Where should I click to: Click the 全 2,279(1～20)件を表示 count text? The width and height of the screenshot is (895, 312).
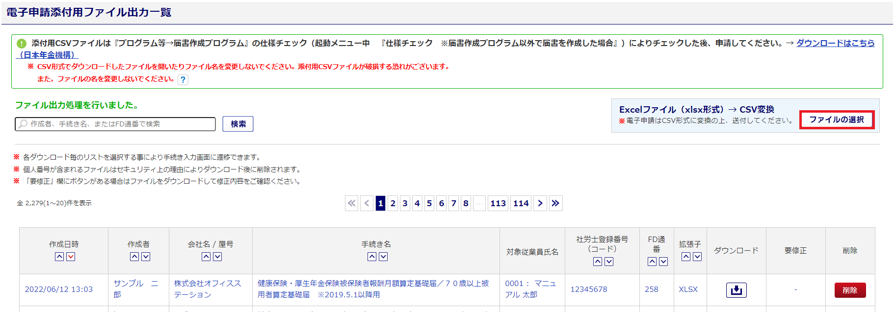54,203
